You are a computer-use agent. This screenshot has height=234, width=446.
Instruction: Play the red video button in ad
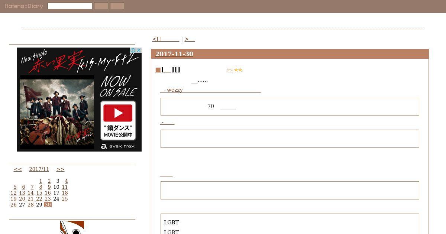[118, 113]
